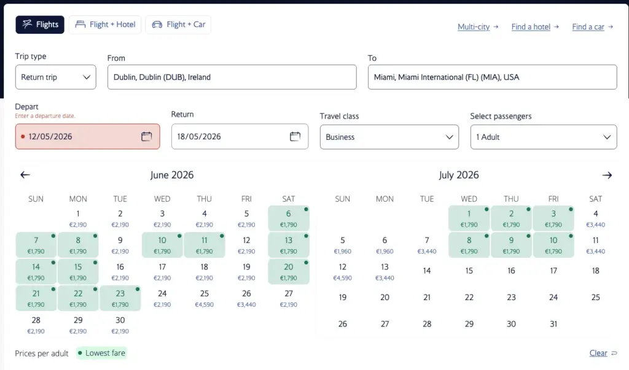This screenshot has height=370, width=629.
Task: Navigate to previous month with the left arrow
Action: 25,174
